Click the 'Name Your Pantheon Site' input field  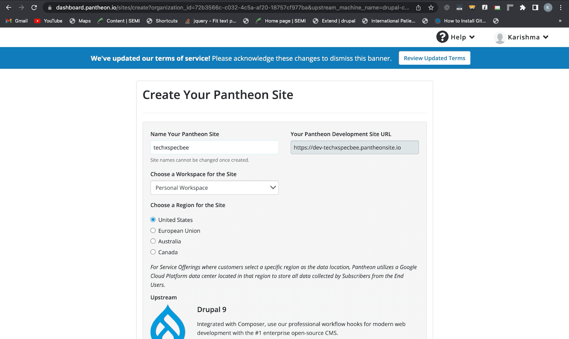214,147
